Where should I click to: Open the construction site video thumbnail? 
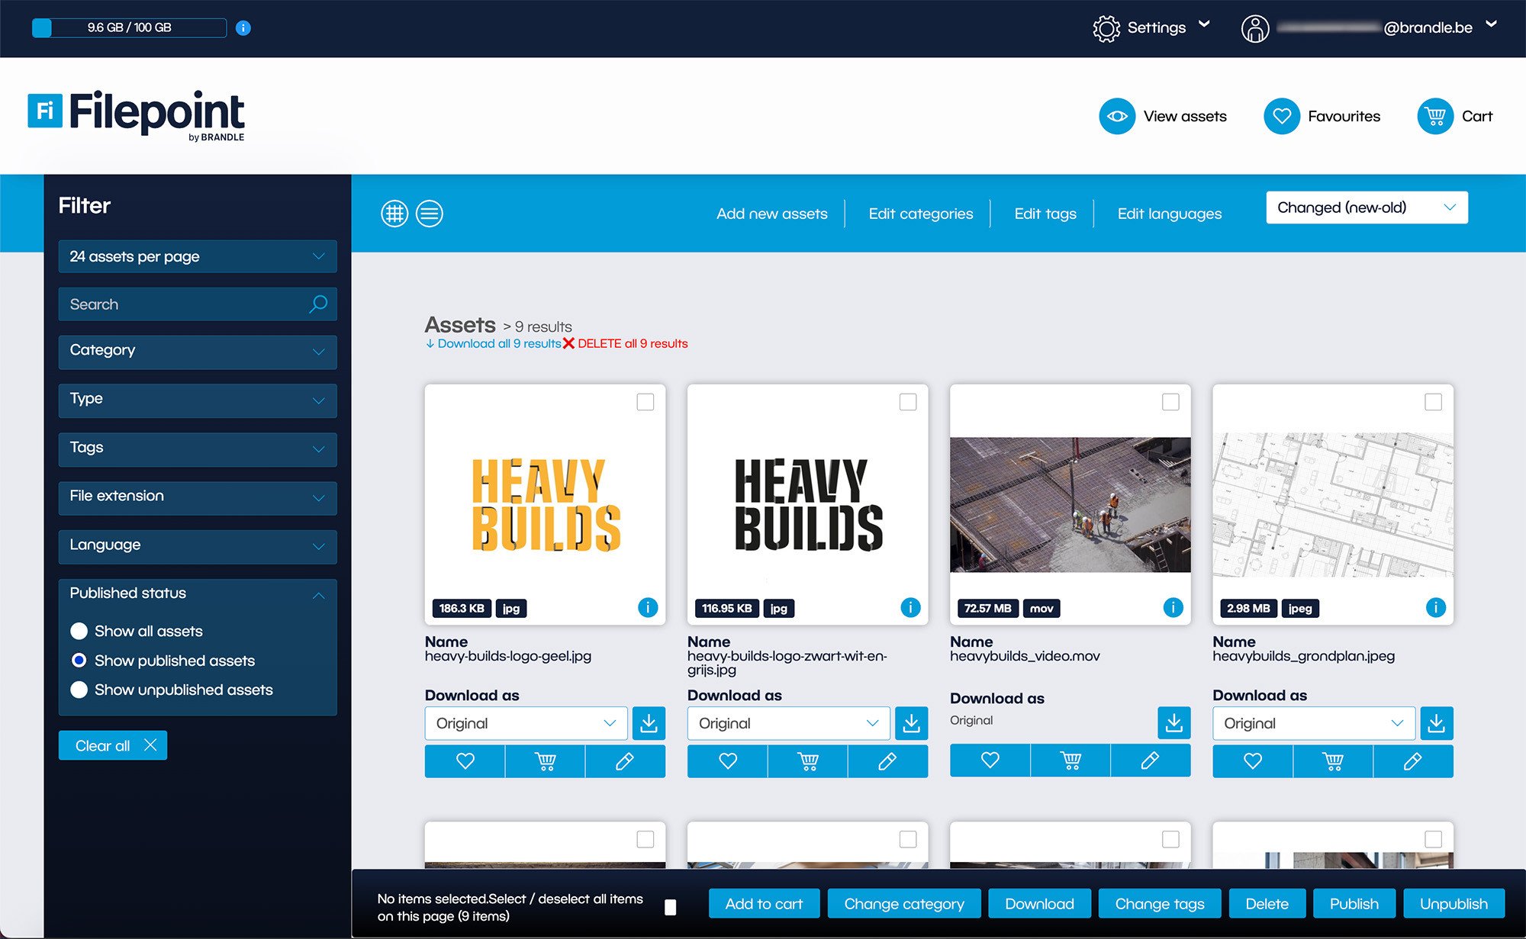[x=1070, y=504]
